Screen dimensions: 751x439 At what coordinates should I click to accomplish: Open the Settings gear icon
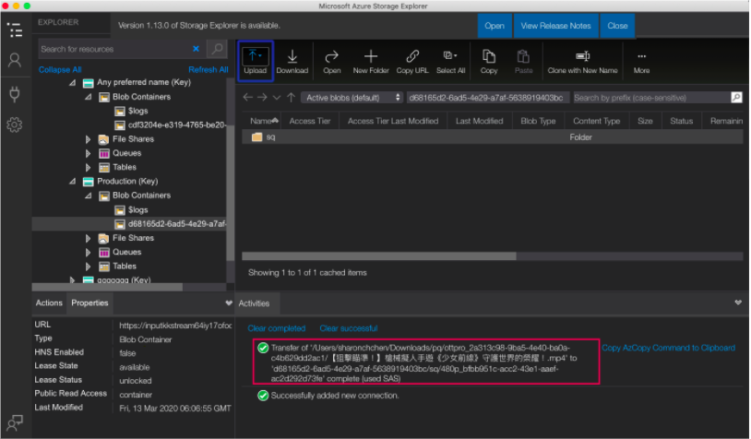click(x=15, y=125)
